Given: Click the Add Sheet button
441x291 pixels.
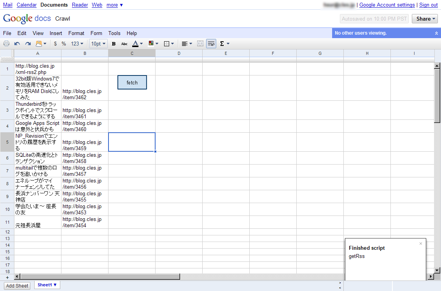Looking at the screenshot, I should [x=17, y=286].
